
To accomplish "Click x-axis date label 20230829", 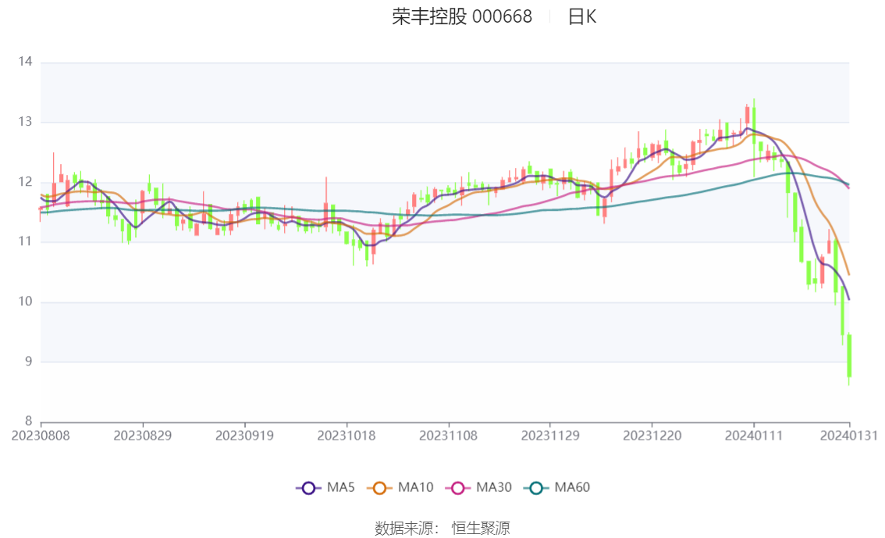I will tap(143, 436).
